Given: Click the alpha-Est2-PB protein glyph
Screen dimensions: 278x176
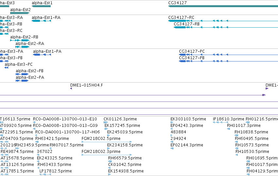Looking at the screenshot, I should pos(22,74).
